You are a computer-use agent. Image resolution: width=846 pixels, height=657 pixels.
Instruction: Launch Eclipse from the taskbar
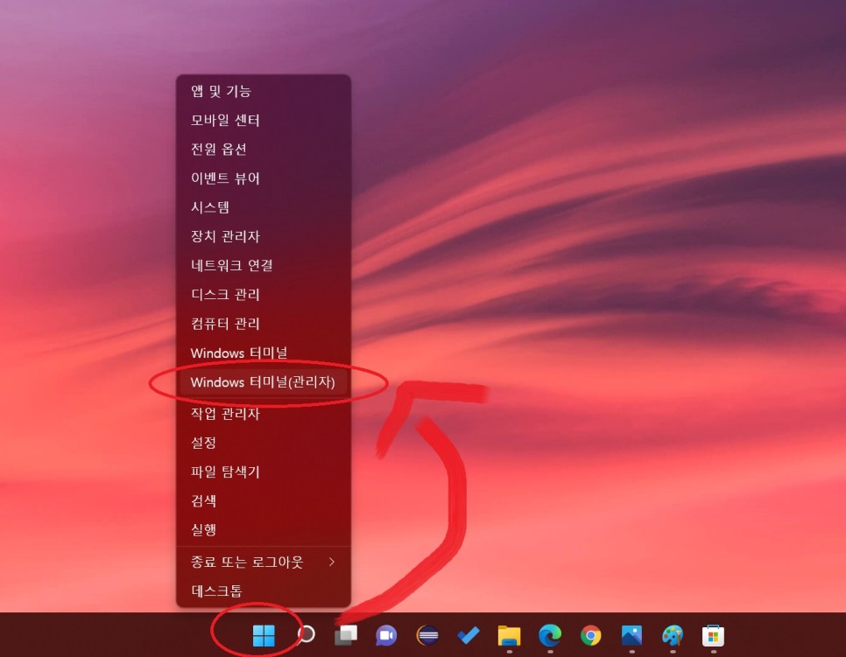[x=427, y=635]
